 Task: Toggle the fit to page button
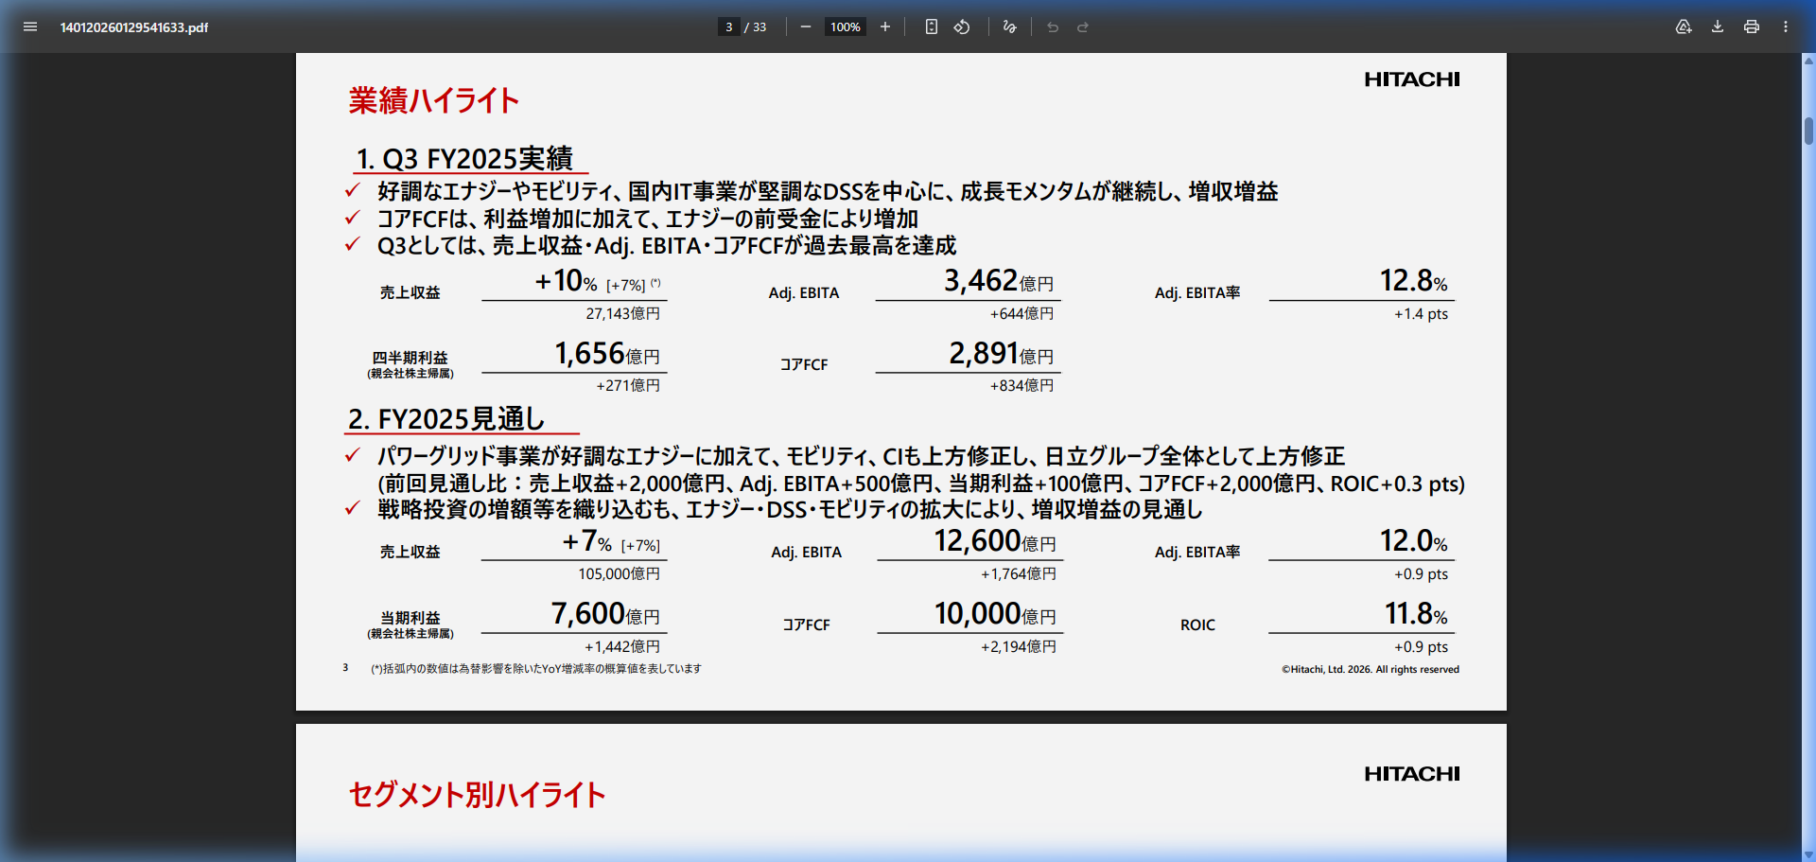point(932,27)
